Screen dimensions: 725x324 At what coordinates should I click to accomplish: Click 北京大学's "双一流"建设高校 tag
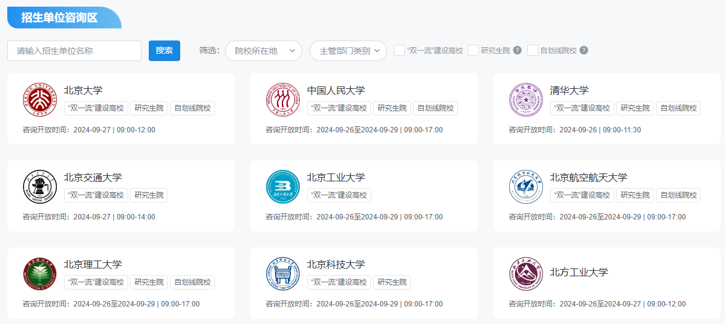pyautogui.click(x=96, y=108)
